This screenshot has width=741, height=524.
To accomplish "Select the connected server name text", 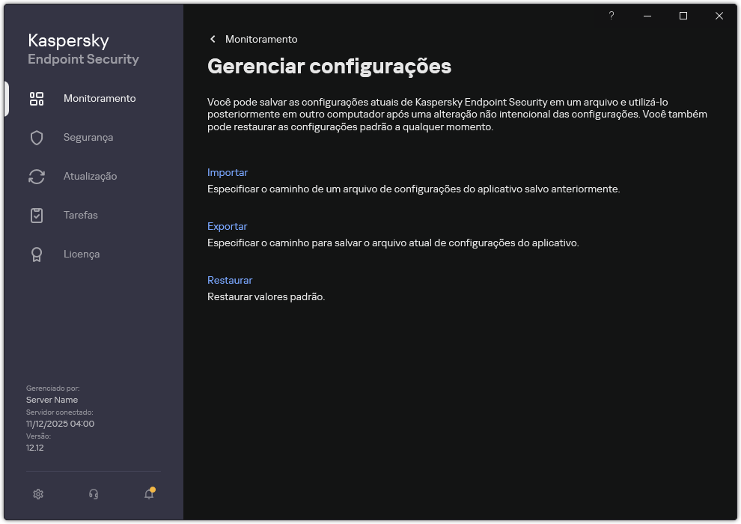I will coord(52,400).
